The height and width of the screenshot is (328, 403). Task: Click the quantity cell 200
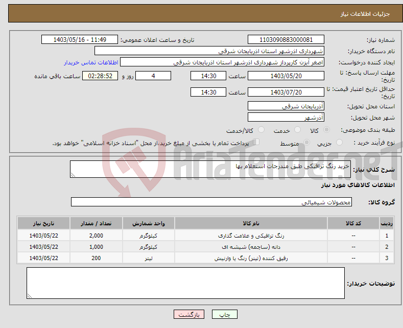(x=96, y=258)
